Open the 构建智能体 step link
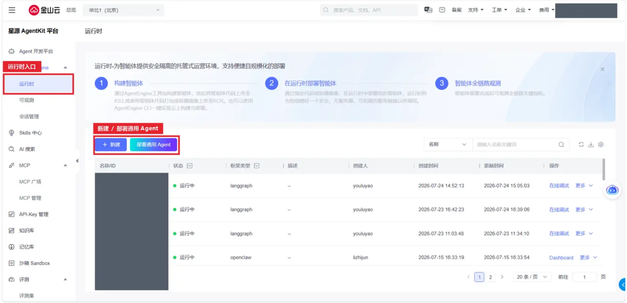The image size is (627, 303). [x=129, y=83]
